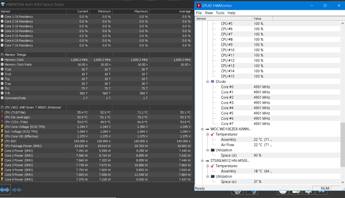This screenshot has height=198, width=345.
Task: Click the chip icon beside AMD Ryzen 7 5800X header
Action: coord(2,107)
